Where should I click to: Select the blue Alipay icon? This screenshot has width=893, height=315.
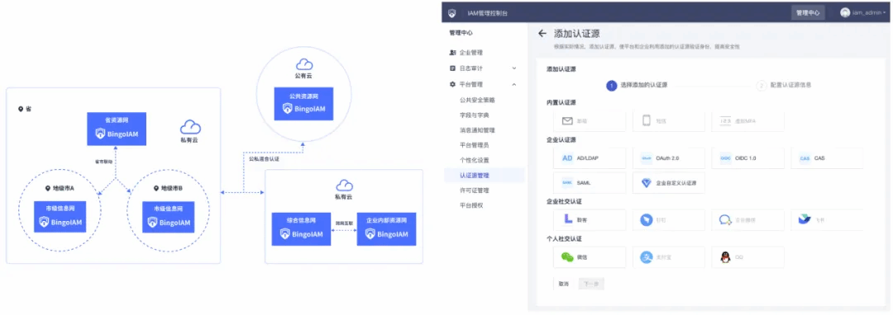(647, 257)
